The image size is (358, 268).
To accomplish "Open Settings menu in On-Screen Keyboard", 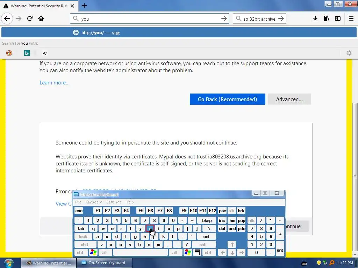I will click(114, 202).
